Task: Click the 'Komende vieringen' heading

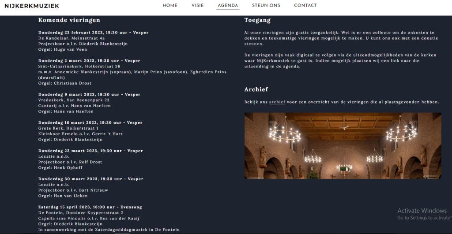Action: [x=69, y=20]
